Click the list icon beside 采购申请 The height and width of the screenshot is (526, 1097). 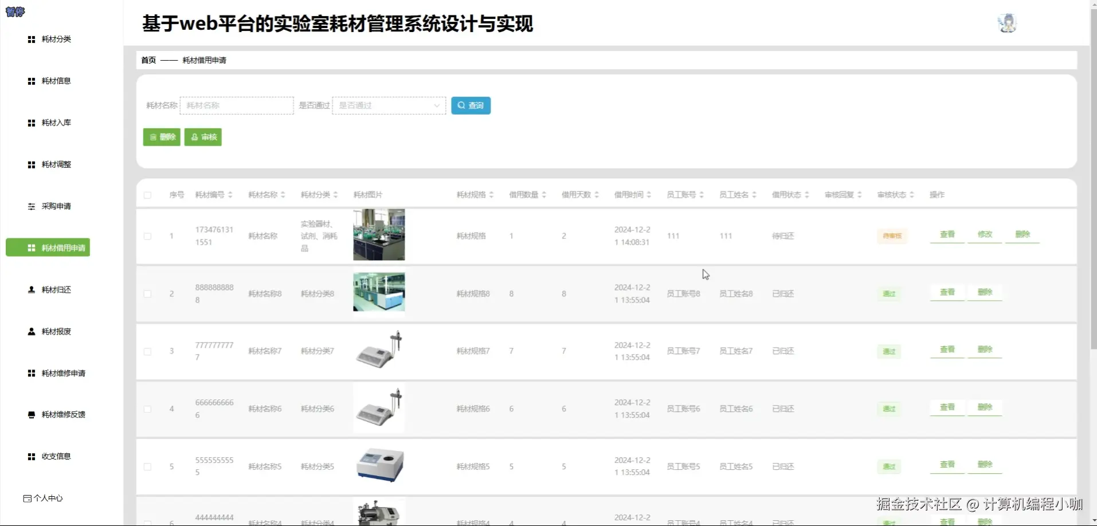point(32,206)
